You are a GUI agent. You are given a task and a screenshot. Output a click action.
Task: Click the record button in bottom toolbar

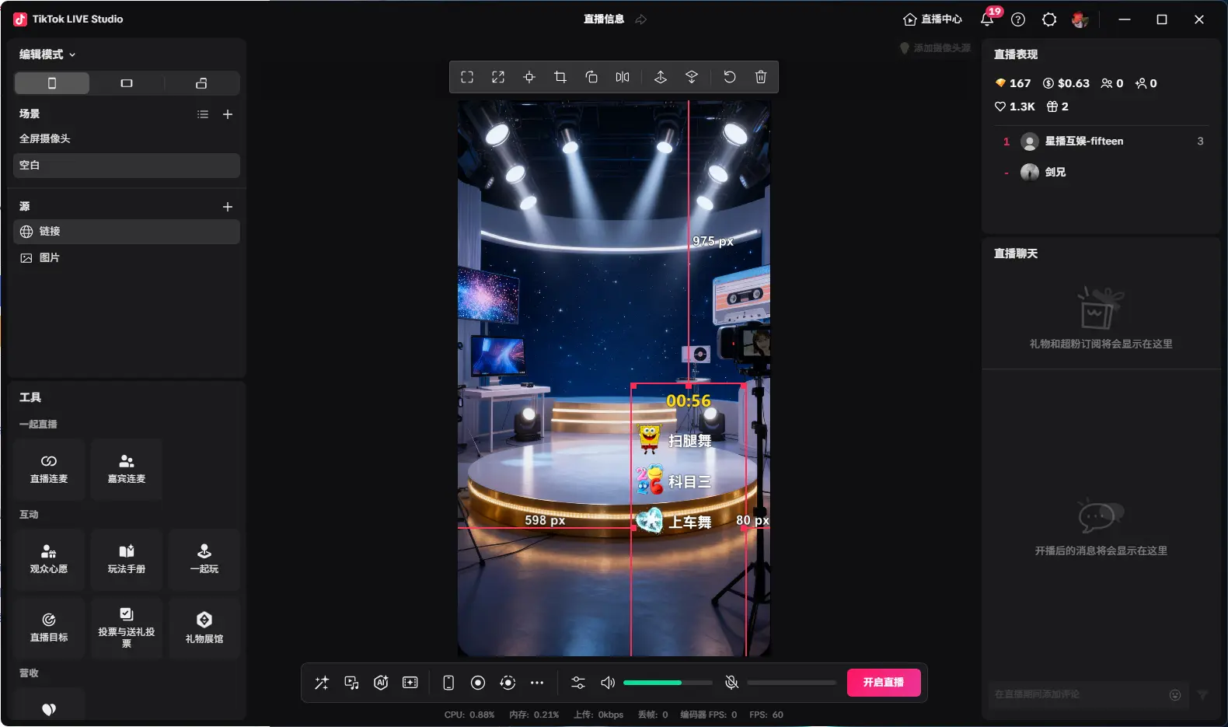(x=478, y=683)
